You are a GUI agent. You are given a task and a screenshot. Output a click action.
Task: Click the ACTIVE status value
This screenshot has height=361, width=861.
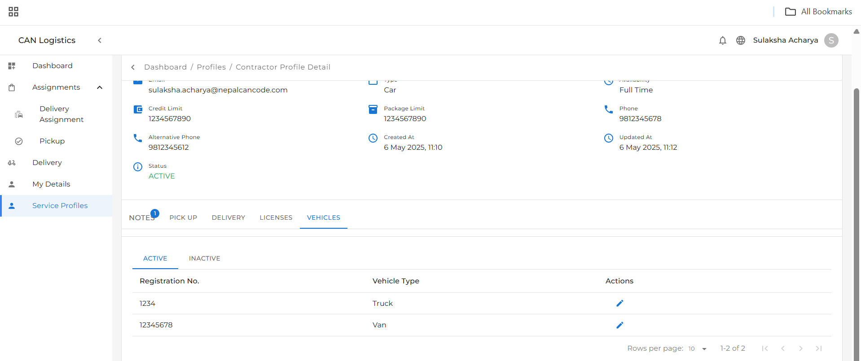tap(162, 176)
